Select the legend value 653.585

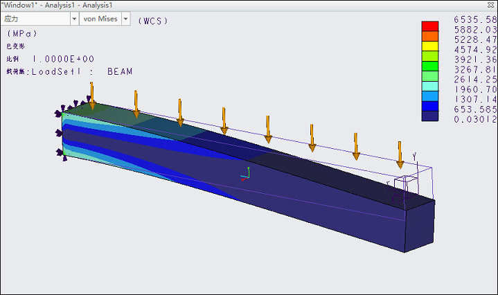tap(475, 109)
